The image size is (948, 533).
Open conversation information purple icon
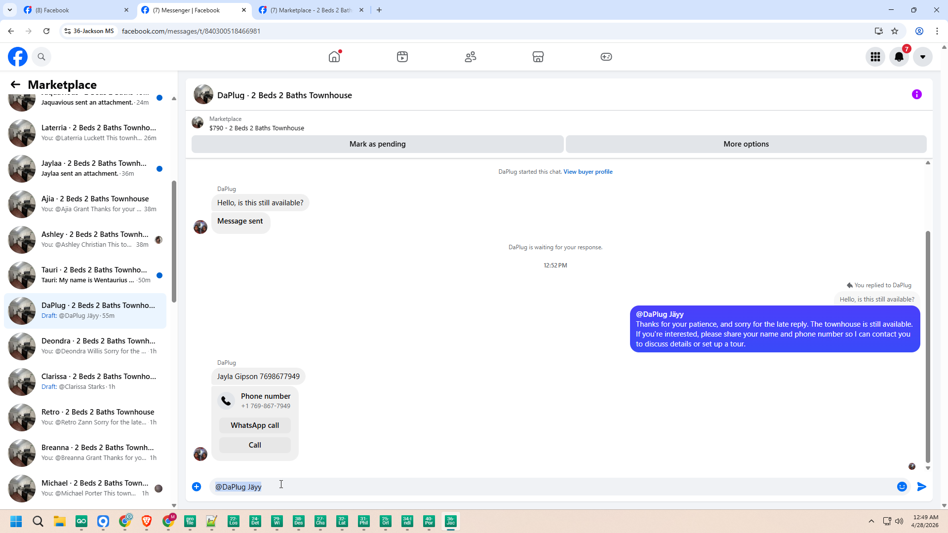[x=917, y=94]
